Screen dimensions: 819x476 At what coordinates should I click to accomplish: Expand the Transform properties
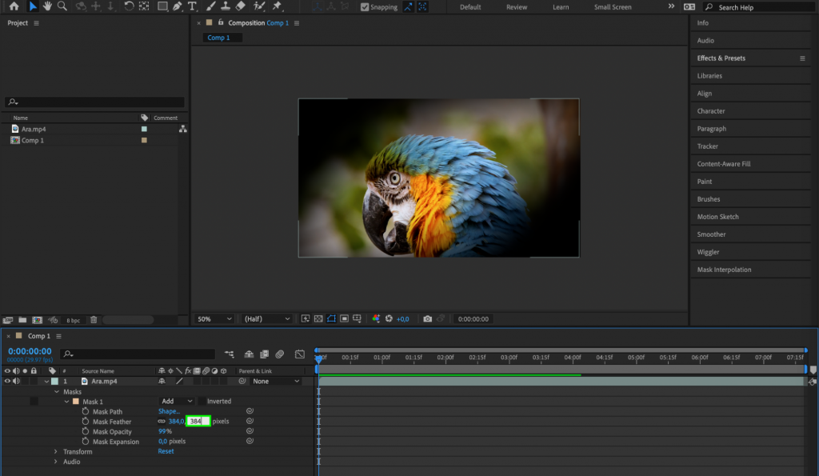click(56, 451)
